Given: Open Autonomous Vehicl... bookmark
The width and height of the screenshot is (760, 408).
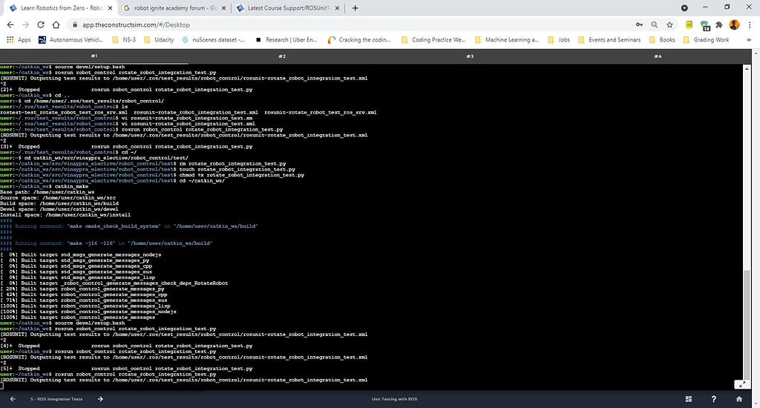Looking at the screenshot, I should (x=71, y=40).
